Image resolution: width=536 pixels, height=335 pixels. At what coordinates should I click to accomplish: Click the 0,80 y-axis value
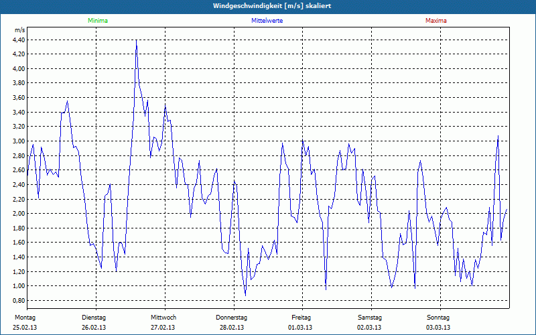tap(19, 300)
